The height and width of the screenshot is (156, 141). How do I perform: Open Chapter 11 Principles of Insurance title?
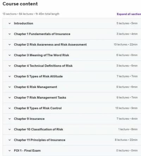point(39,140)
